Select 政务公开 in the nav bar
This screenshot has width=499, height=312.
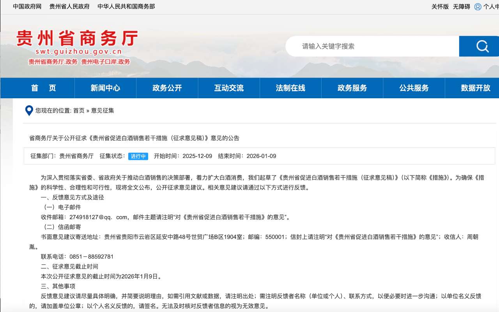pos(167,88)
